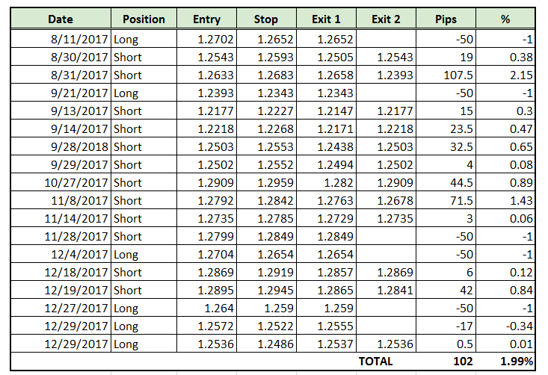Select the Date column header
Viewport: 548px width, 375px height.
[x=61, y=19]
